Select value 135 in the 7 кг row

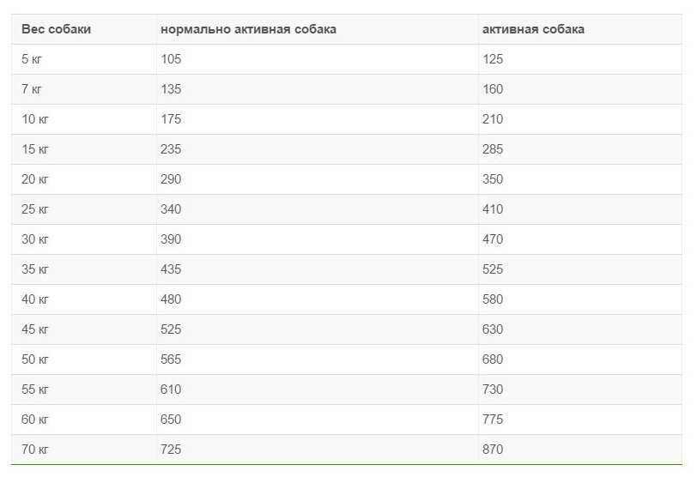point(171,89)
